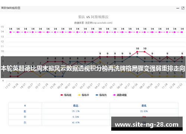Screen dimensions: 186x134
Task: Select the red data point labeled 10 at 07:56
Action: (x=137, y=52)
